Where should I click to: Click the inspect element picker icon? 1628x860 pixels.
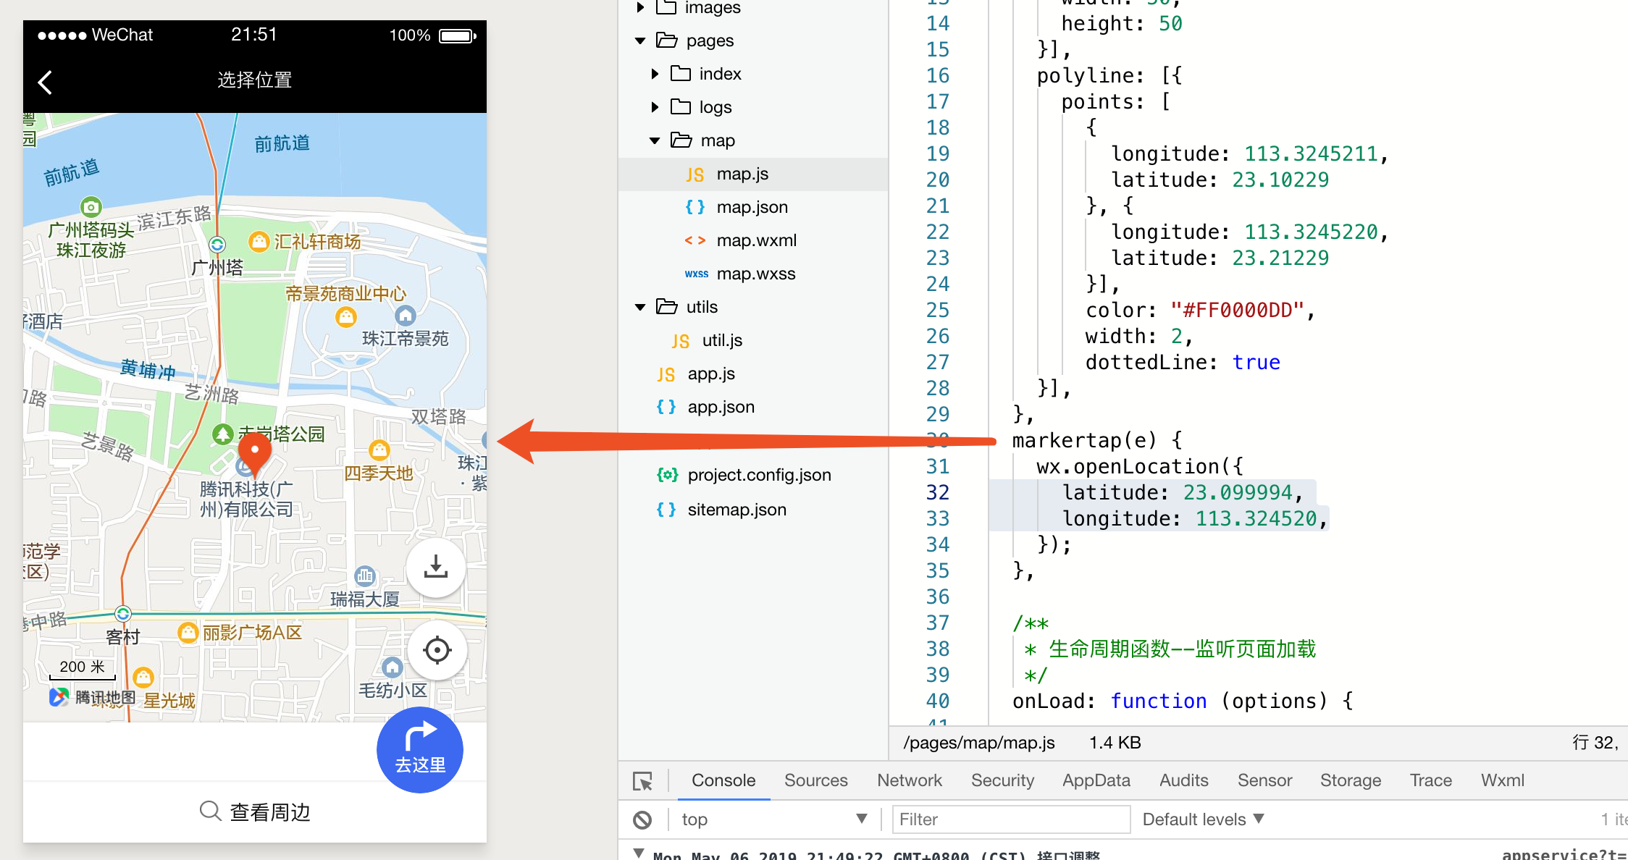pyautogui.click(x=643, y=780)
